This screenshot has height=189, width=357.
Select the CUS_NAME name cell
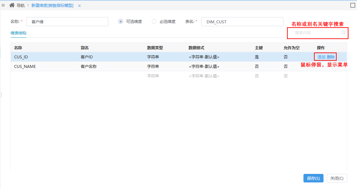(x=25, y=67)
